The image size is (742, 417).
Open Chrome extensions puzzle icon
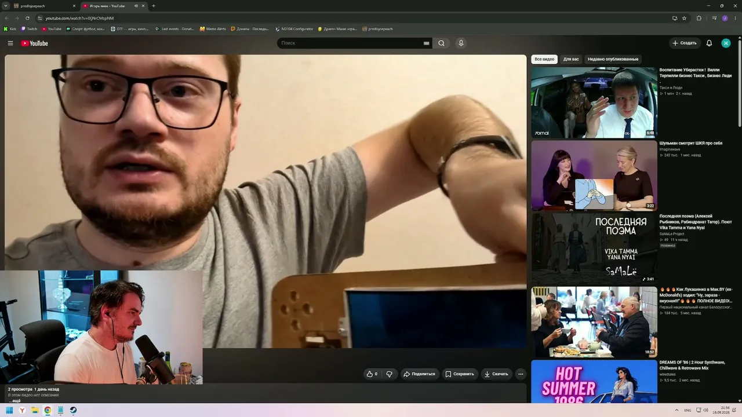[699, 18]
